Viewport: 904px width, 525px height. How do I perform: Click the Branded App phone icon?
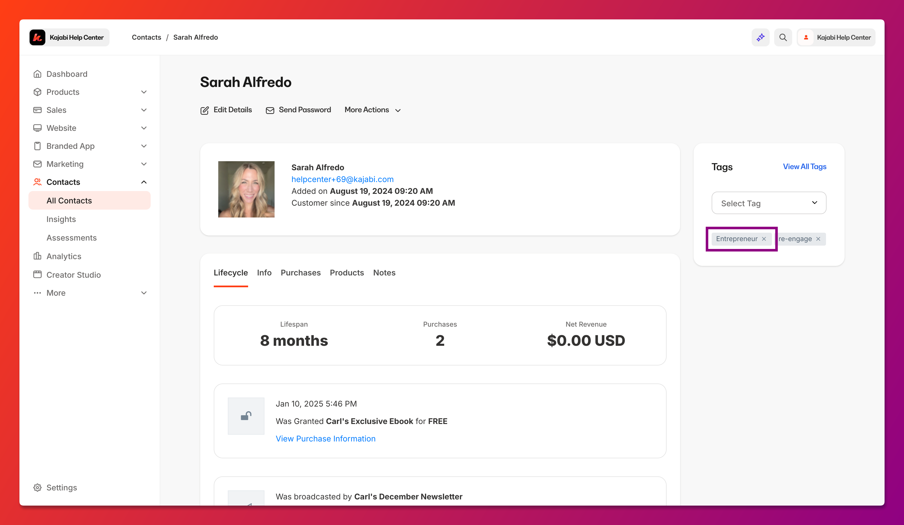[x=37, y=146]
